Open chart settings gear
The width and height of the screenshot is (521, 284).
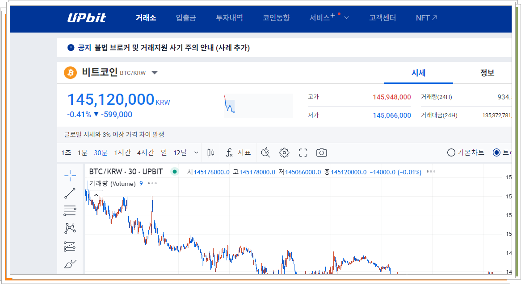[284, 153]
